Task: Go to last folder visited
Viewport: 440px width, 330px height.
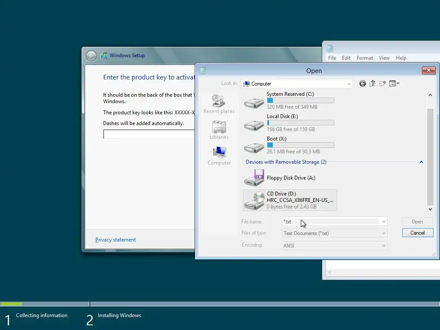Action: [363, 84]
